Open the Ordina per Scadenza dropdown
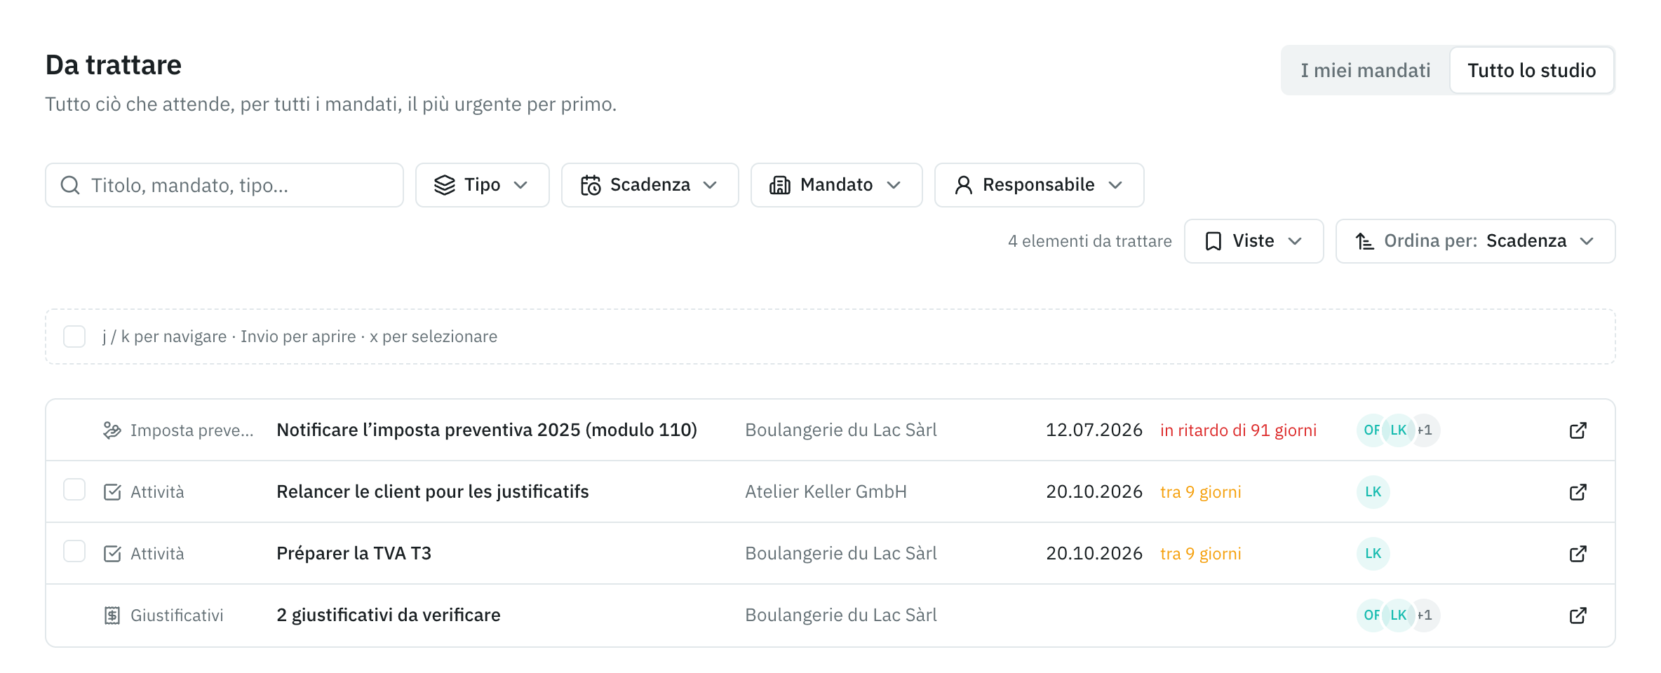The image size is (1661, 673). coord(1476,241)
